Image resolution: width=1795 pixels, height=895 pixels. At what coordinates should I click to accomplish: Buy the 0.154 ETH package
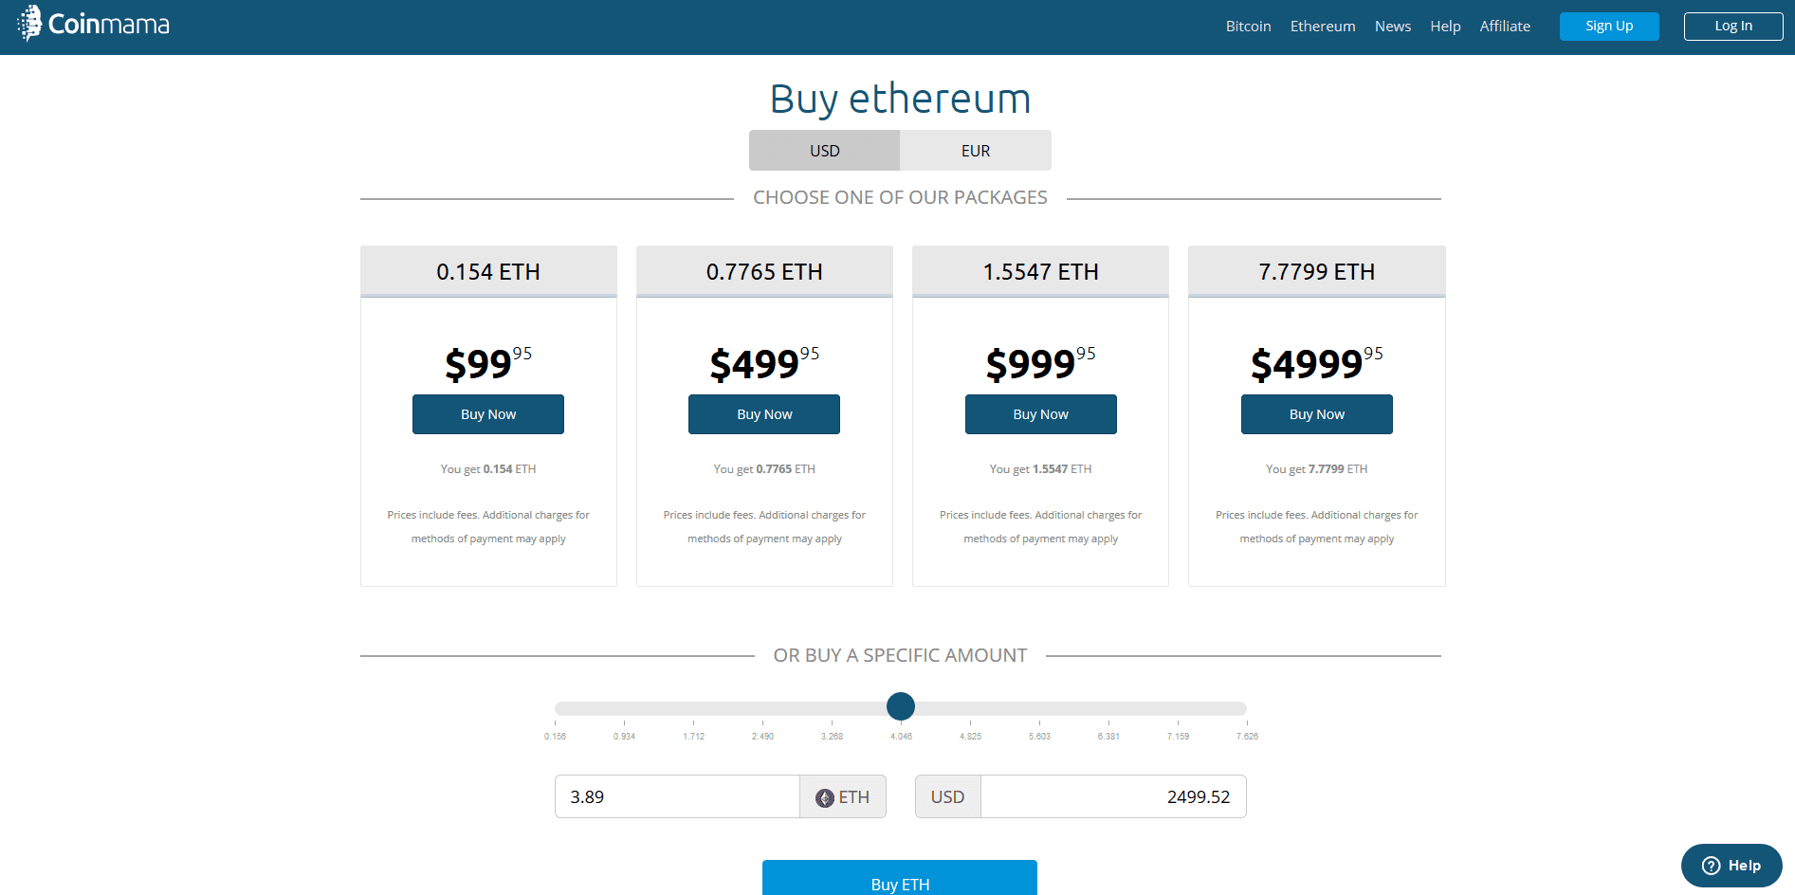[488, 414]
